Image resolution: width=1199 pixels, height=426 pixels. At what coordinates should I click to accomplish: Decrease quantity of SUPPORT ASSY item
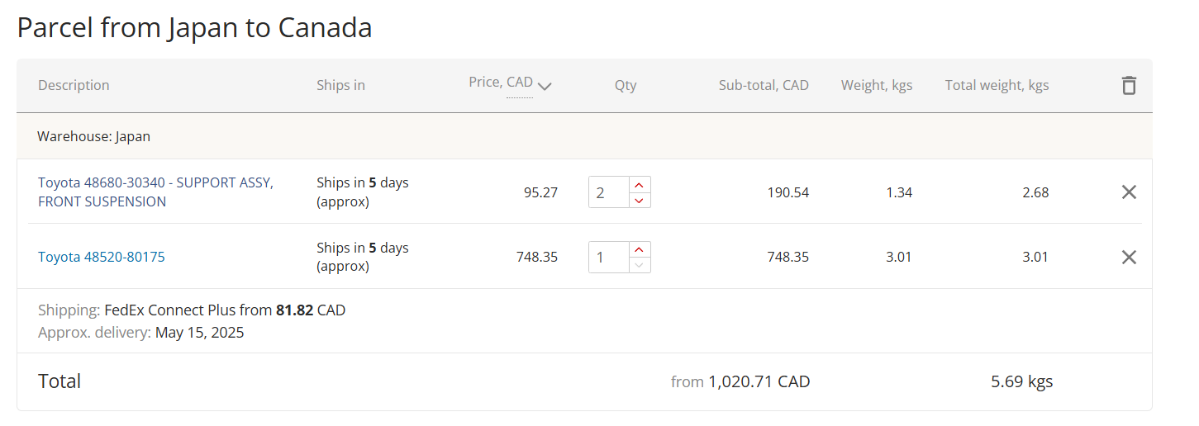(x=640, y=201)
